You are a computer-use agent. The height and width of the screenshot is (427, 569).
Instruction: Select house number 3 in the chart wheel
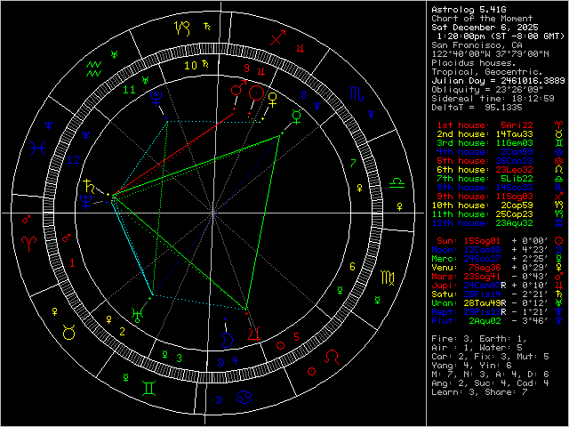pos(179,359)
